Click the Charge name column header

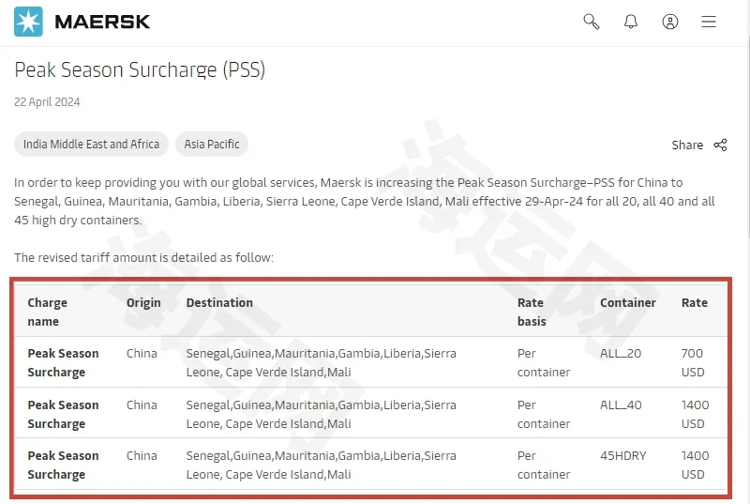coord(48,312)
